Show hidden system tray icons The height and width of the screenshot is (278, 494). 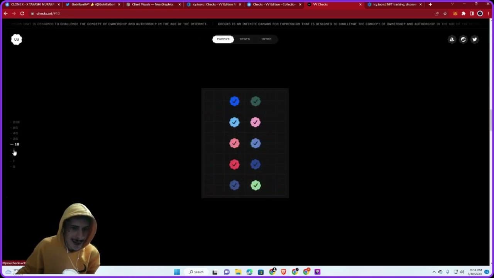tap(434, 272)
